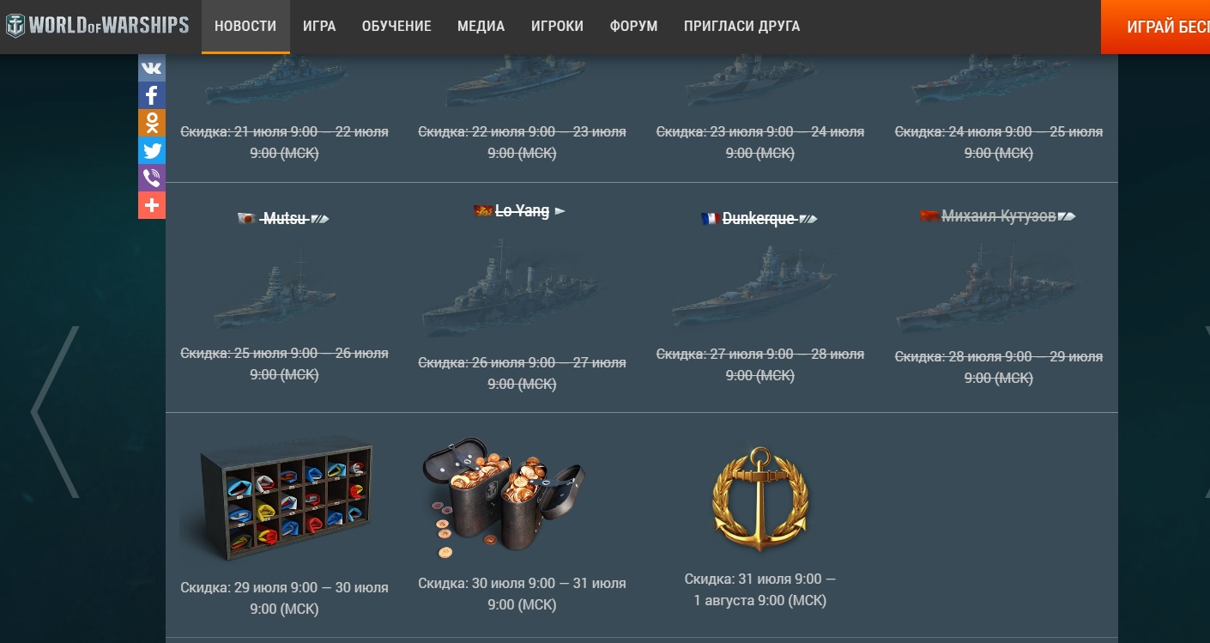Open the Новости menu tab

[x=245, y=27]
